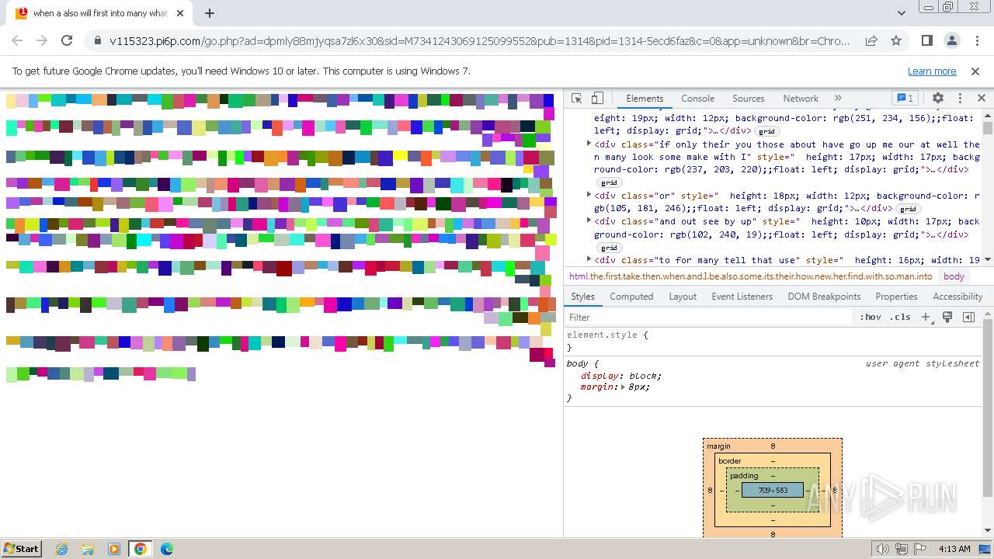
Task: Close the DevTools panel
Action: tap(981, 99)
